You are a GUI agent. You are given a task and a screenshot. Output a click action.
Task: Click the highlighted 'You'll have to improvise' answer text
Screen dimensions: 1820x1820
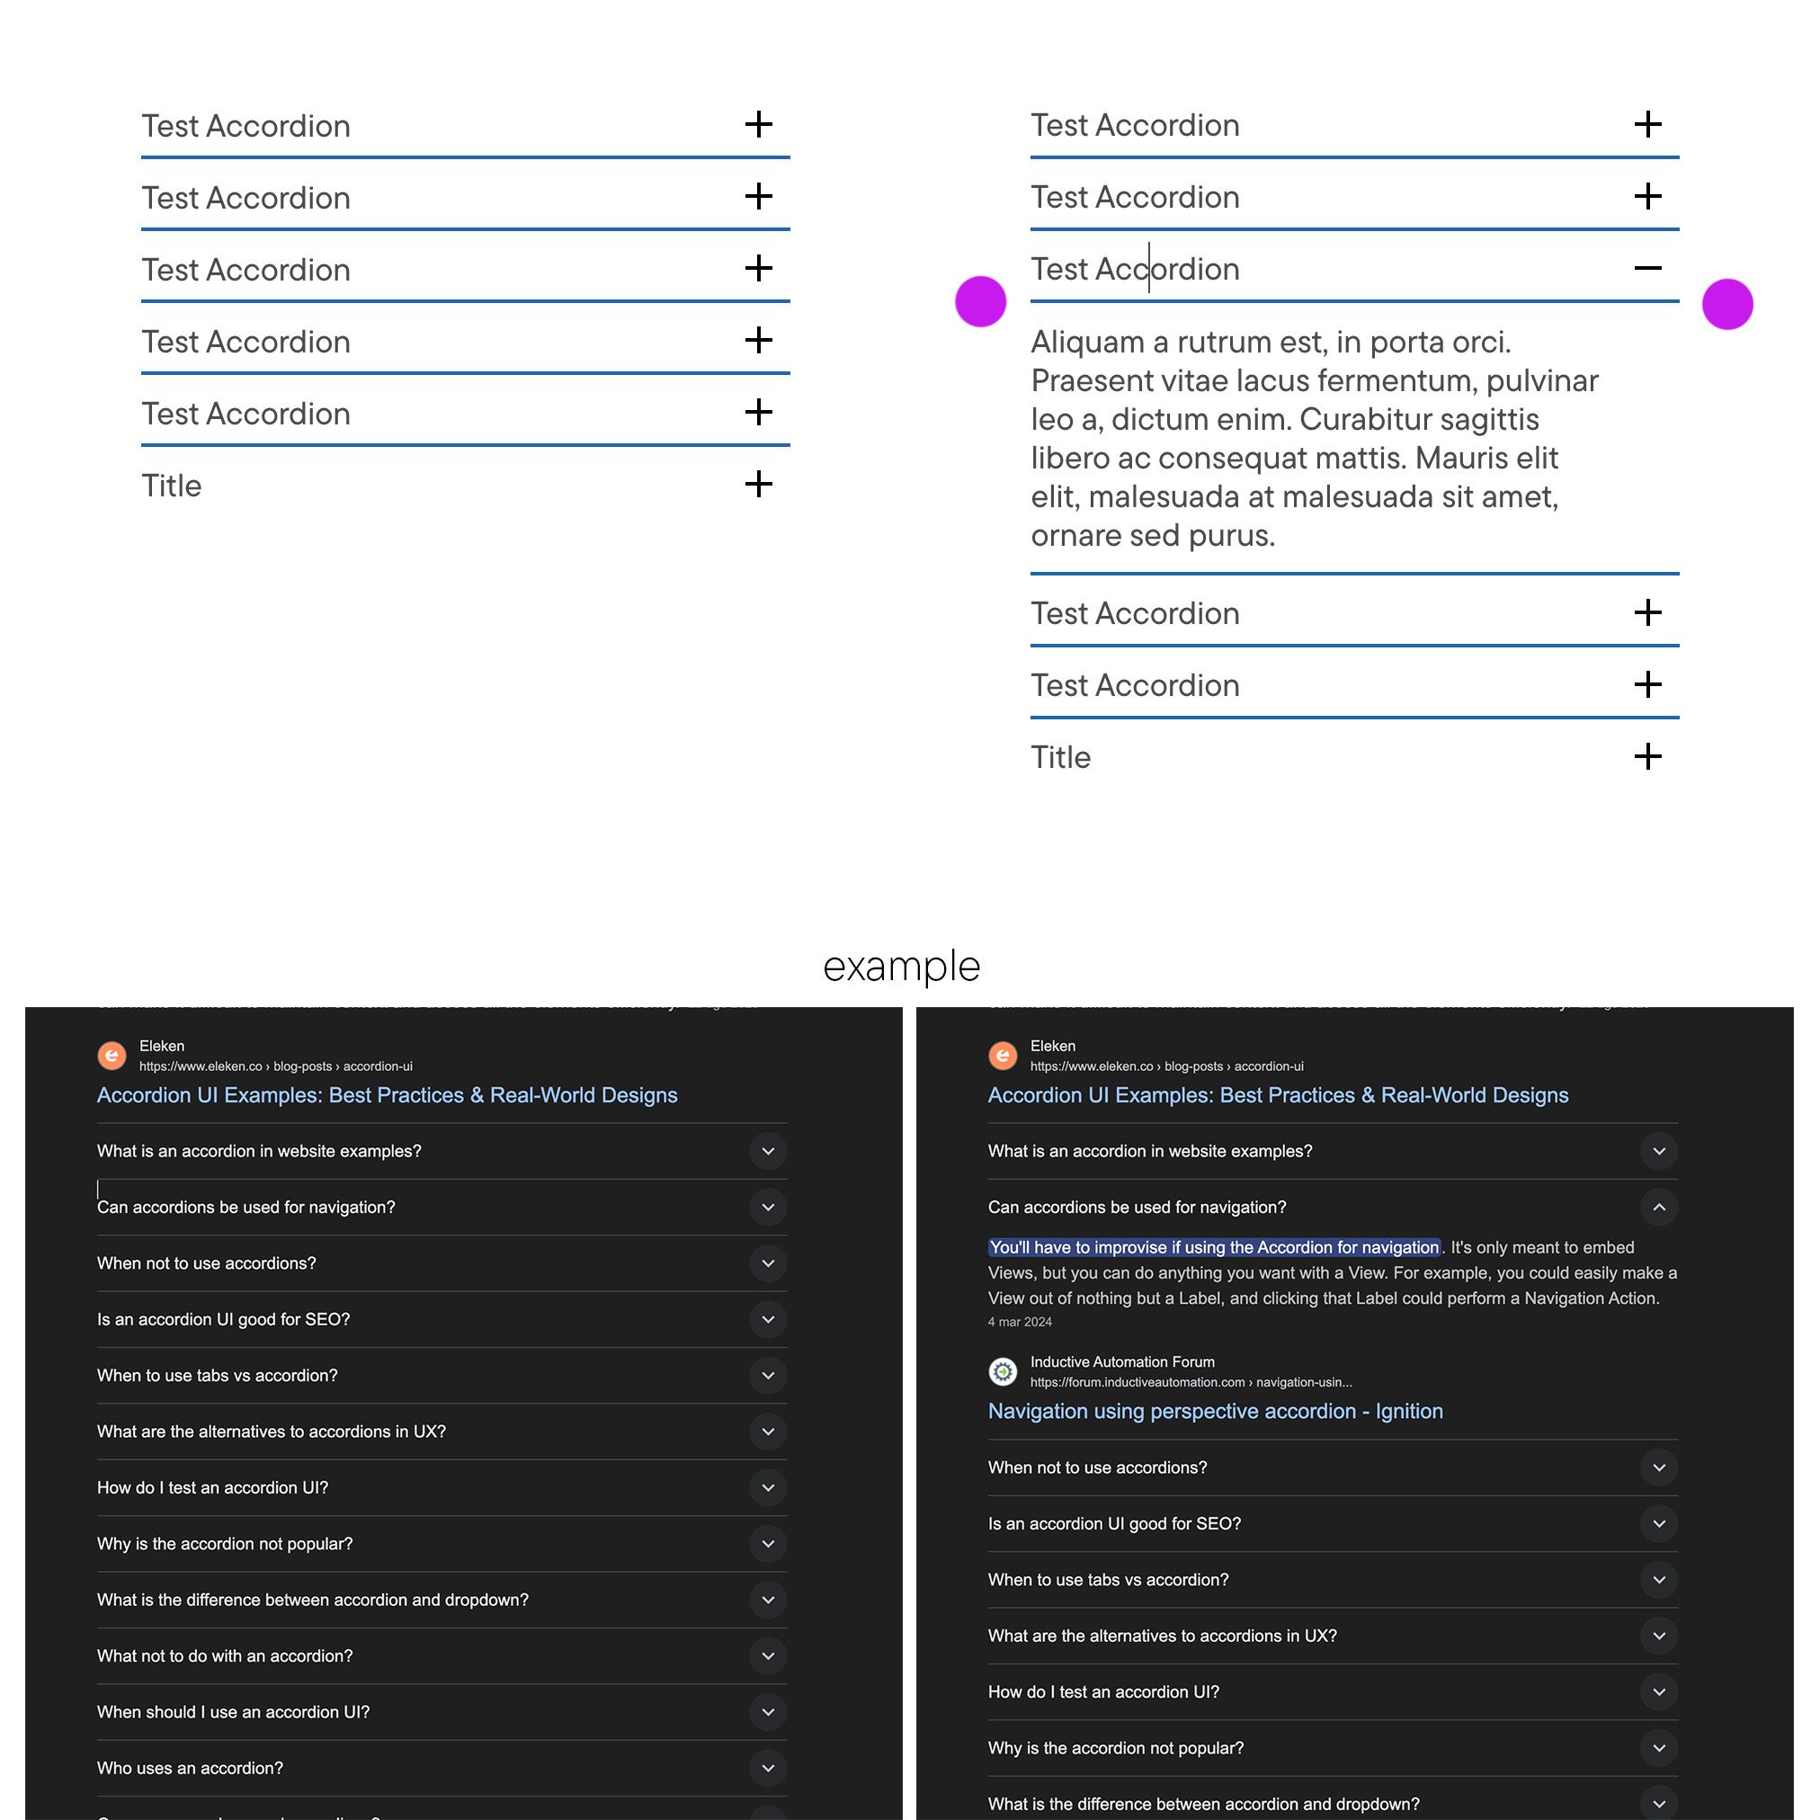pyautogui.click(x=1213, y=1247)
